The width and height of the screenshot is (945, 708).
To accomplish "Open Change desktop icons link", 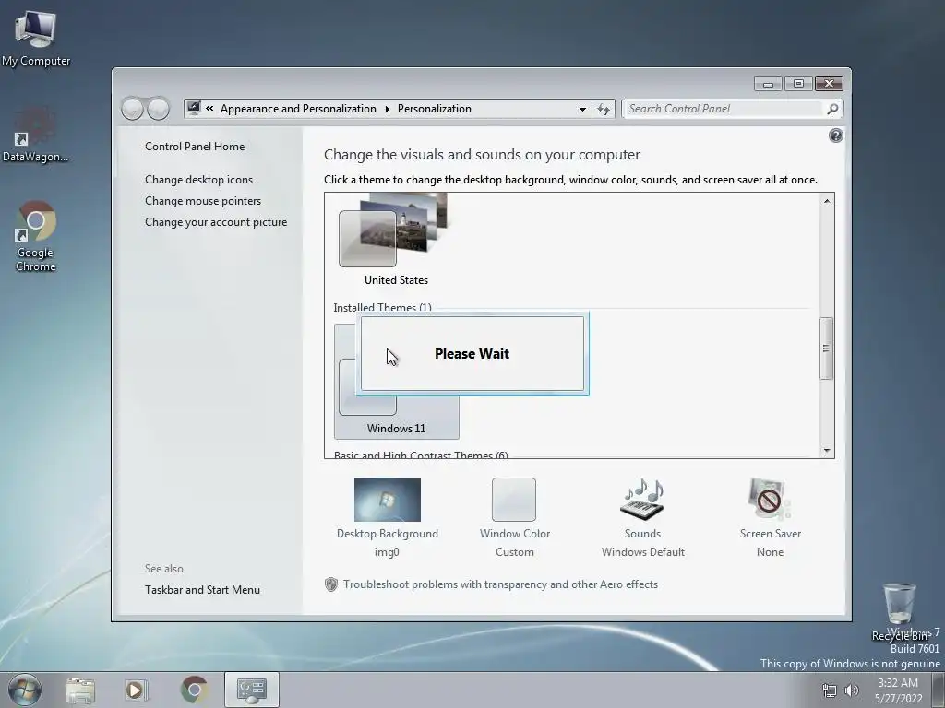I will point(199,180).
